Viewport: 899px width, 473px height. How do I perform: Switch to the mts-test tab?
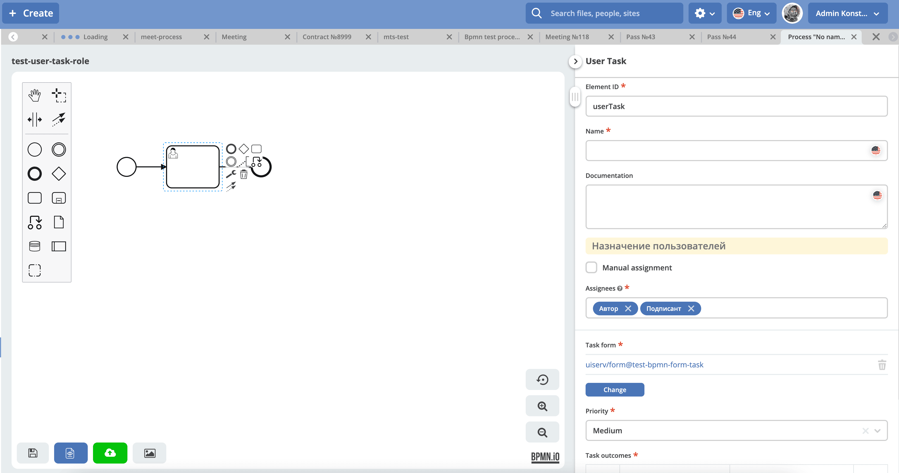tap(396, 37)
